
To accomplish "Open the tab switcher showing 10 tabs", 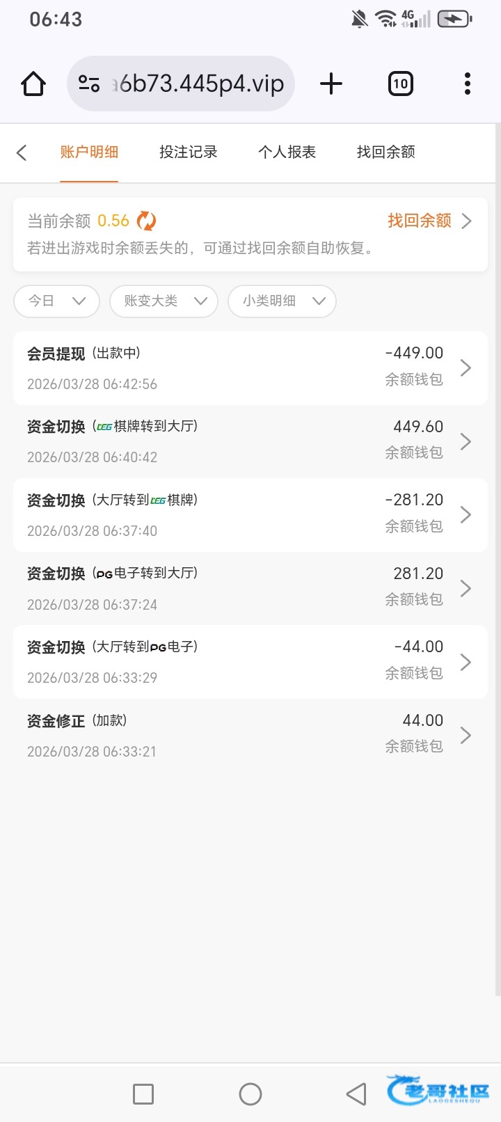I will [x=400, y=84].
